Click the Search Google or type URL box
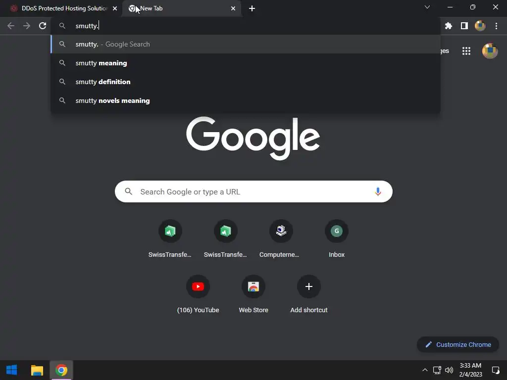 [253, 191]
